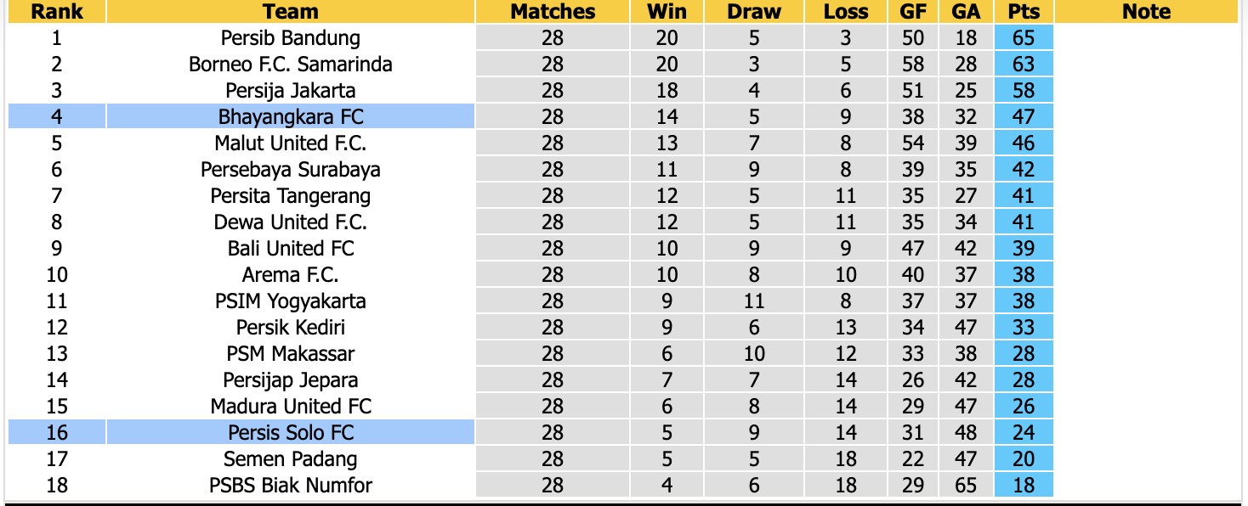1248x506 pixels.
Task: Click the Rank column header
Action: pos(57,12)
